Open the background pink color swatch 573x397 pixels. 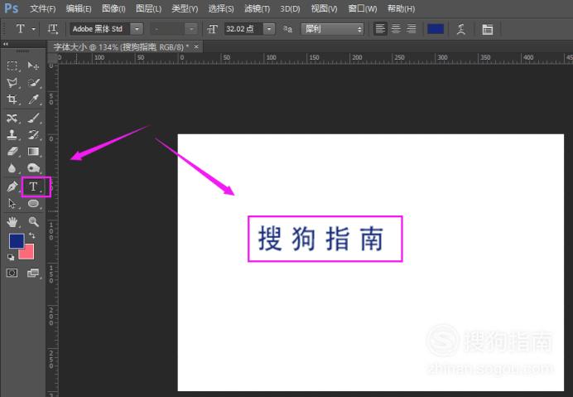[x=28, y=254]
